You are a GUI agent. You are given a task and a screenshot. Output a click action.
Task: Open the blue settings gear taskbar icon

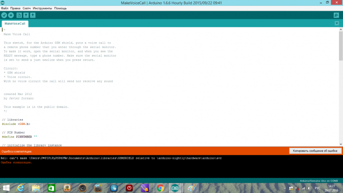pyautogui.click(x=113, y=188)
